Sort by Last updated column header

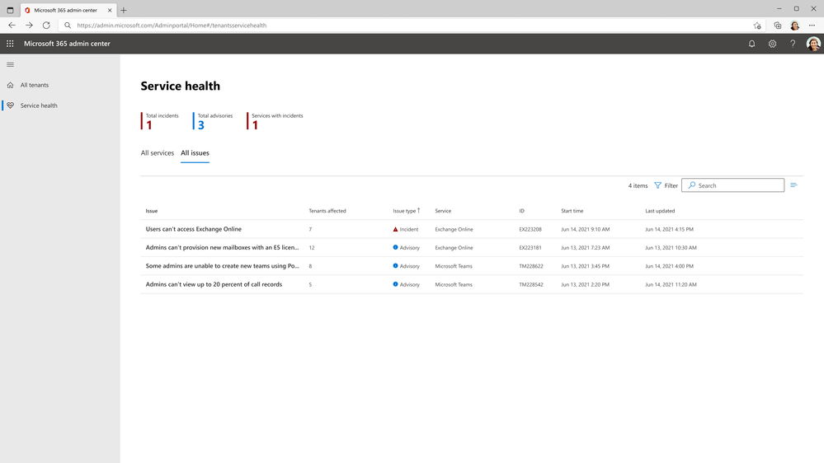660,211
